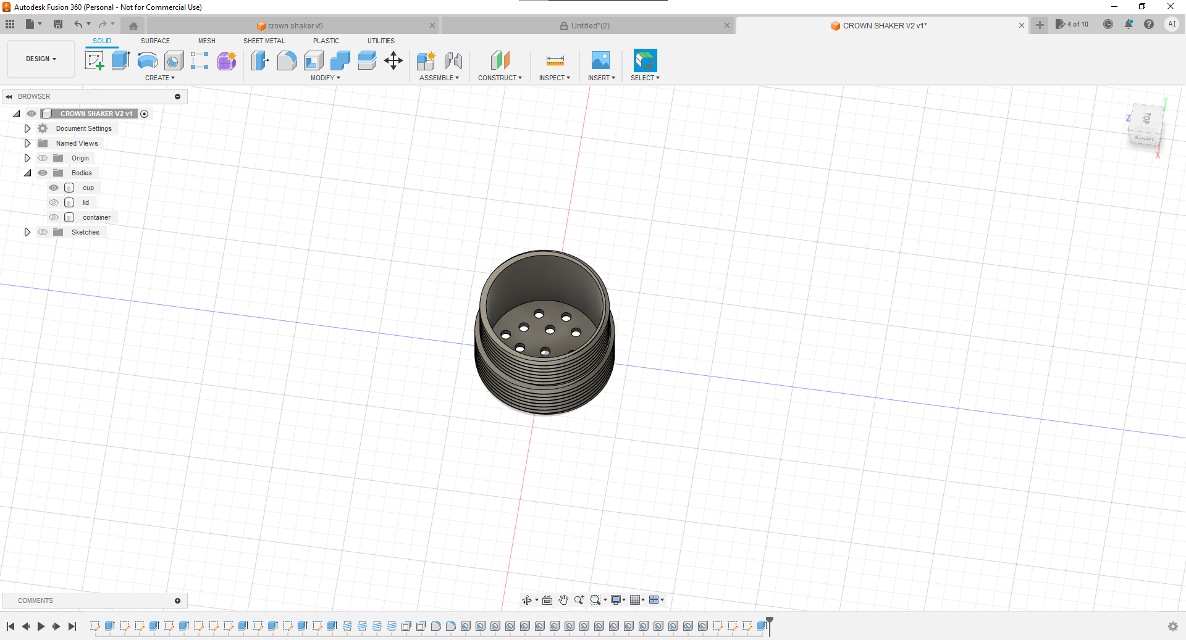Activate the Extrude tool
The width and height of the screenshot is (1186, 640).
pos(120,60)
